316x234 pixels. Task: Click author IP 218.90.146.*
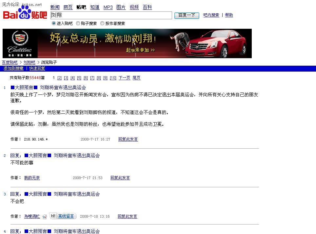[x=36, y=139]
